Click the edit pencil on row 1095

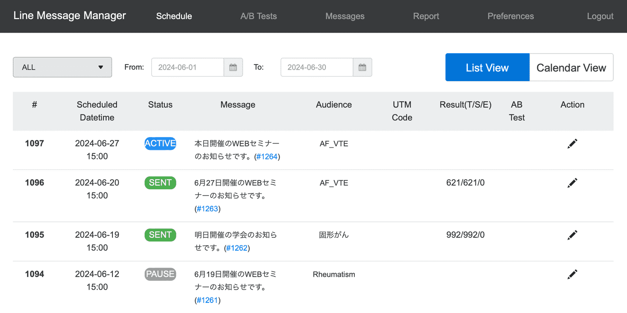(x=572, y=235)
